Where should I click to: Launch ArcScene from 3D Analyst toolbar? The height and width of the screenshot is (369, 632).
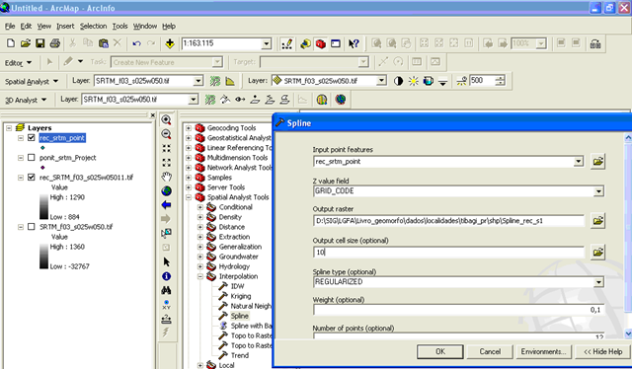[322, 99]
